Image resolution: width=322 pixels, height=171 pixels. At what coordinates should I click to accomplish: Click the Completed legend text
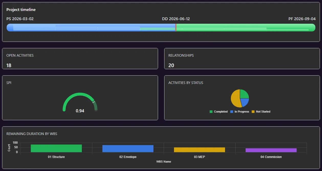pos(221,112)
